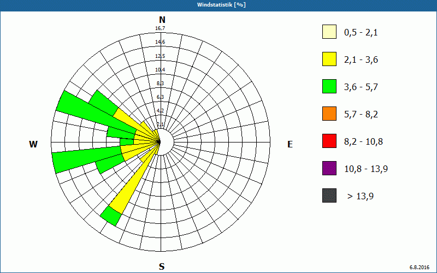Image resolution: width=437 pixels, height=273 pixels.
Task: Click the 14,6 ring scale value
Action: click(160, 42)
